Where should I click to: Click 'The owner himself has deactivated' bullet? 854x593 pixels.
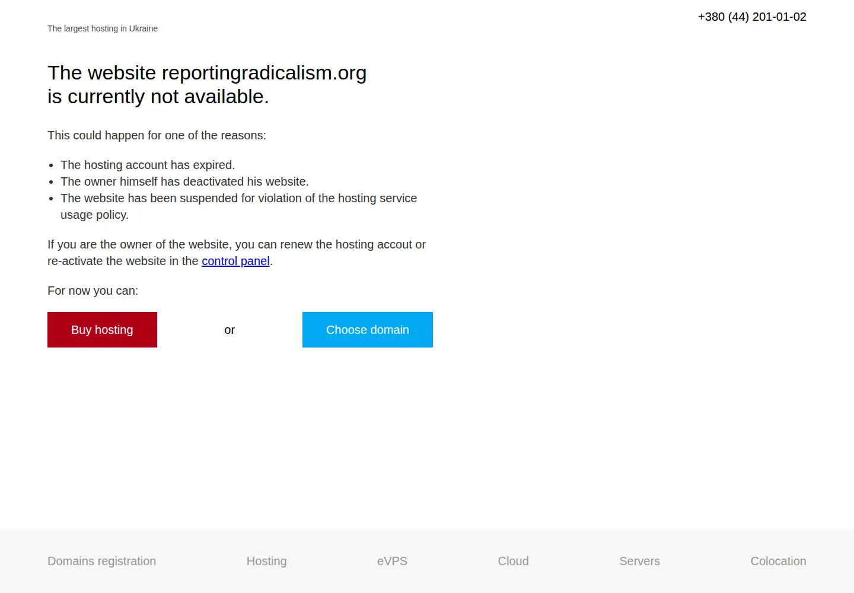tap(184, 181)
